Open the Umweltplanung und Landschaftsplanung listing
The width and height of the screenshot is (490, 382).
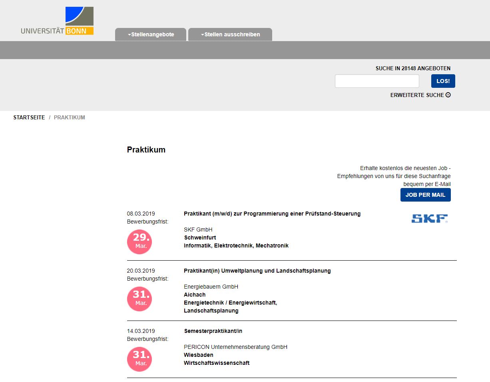pos(257,271)
